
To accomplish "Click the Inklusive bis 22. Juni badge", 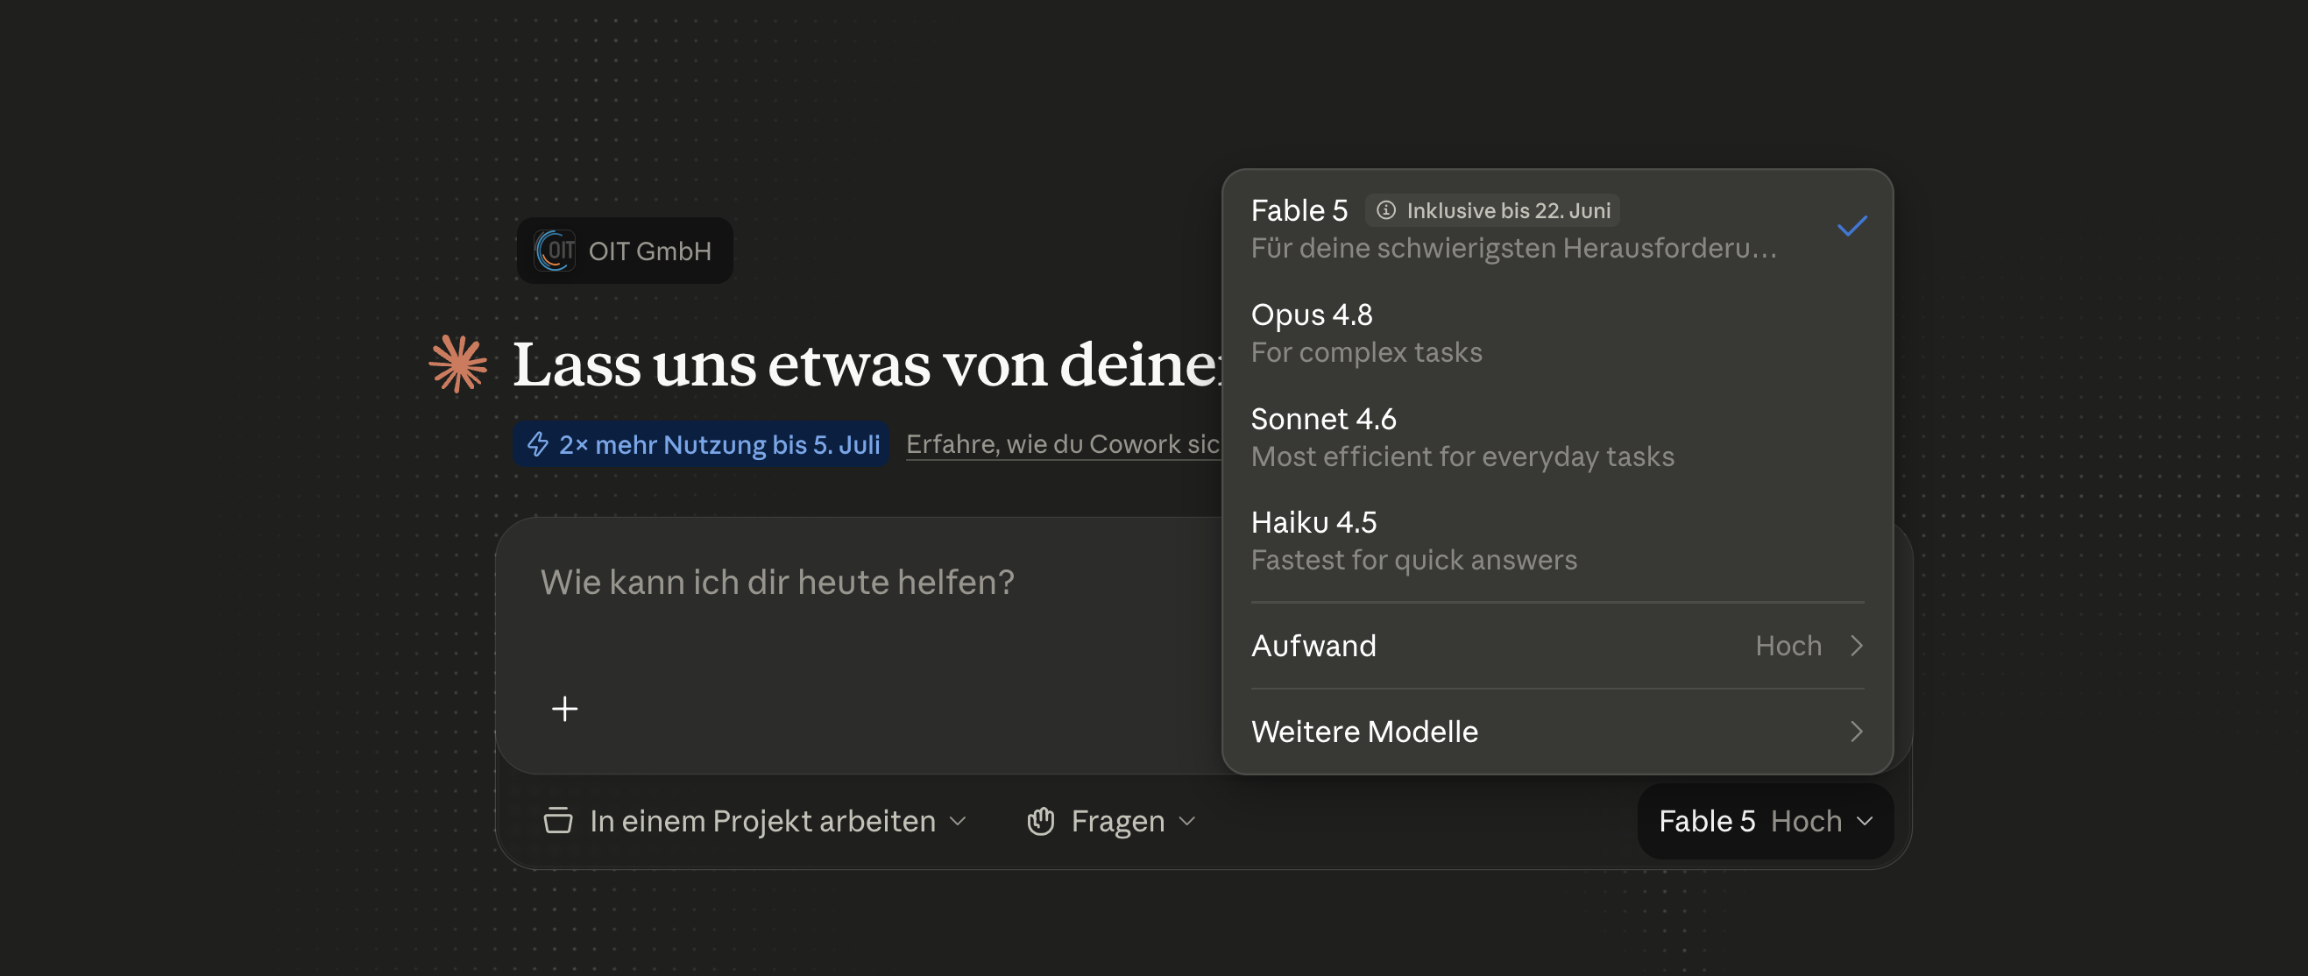I will [1491, 210].
